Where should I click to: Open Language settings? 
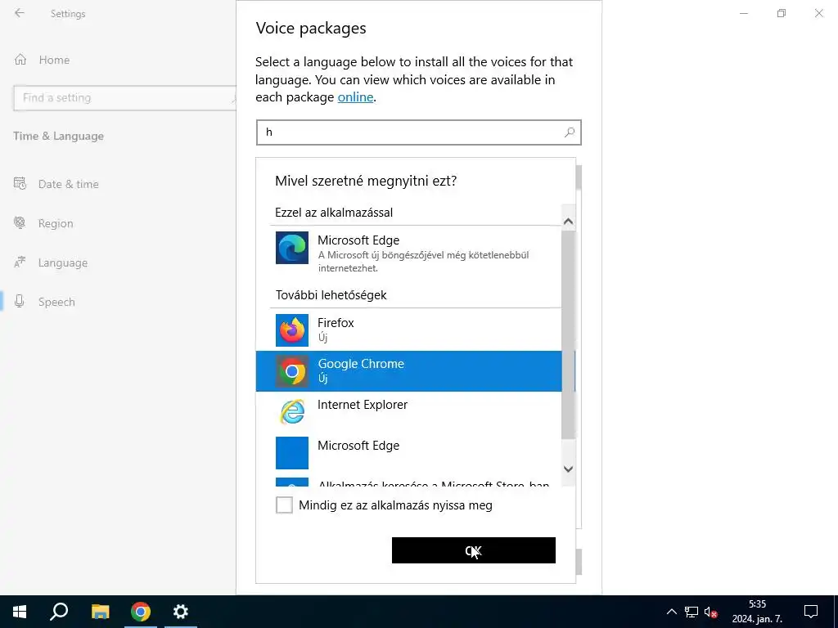[62, 262]
